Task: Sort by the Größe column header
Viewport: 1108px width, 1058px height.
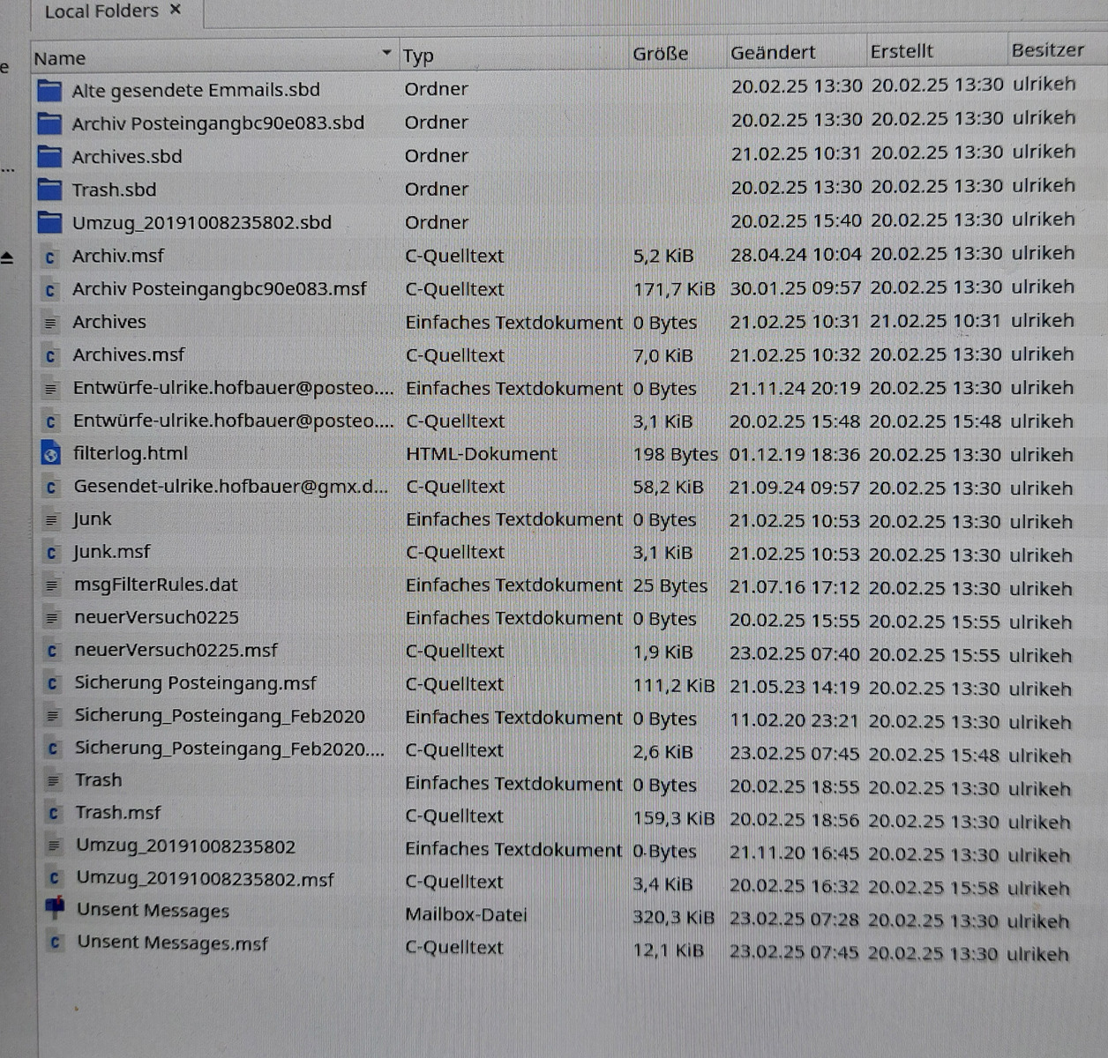Action: 678,54
